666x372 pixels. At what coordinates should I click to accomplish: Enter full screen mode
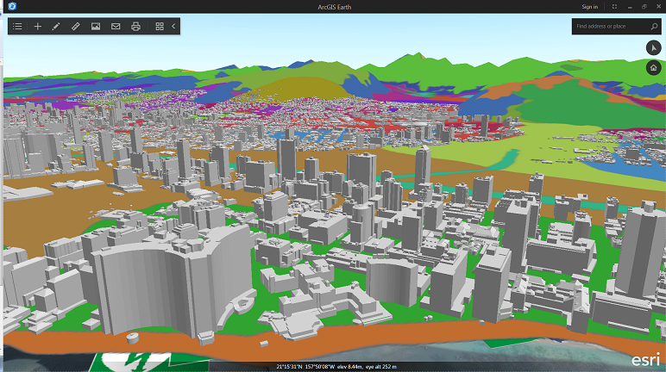[613, 6]
